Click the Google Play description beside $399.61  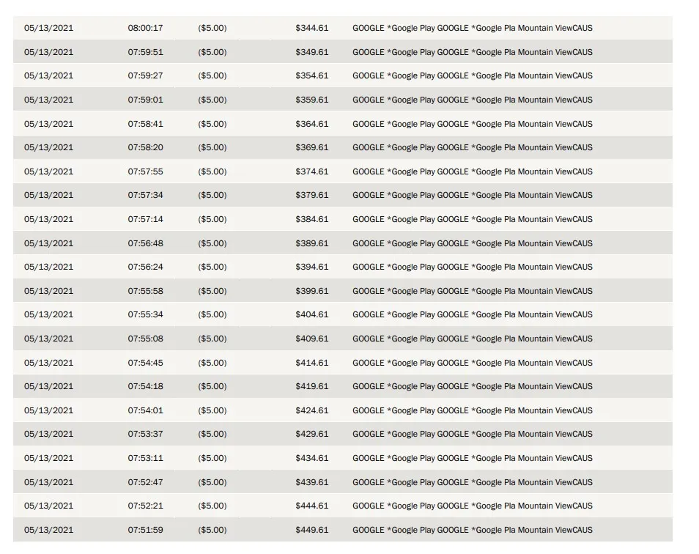pyautogui.click(x=472, y=291)
